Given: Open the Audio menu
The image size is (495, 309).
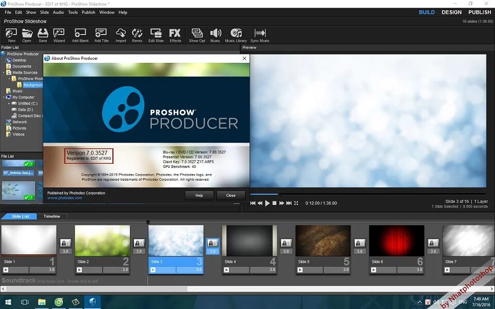Looking at the screenshot, I should [x=58, y=12].
